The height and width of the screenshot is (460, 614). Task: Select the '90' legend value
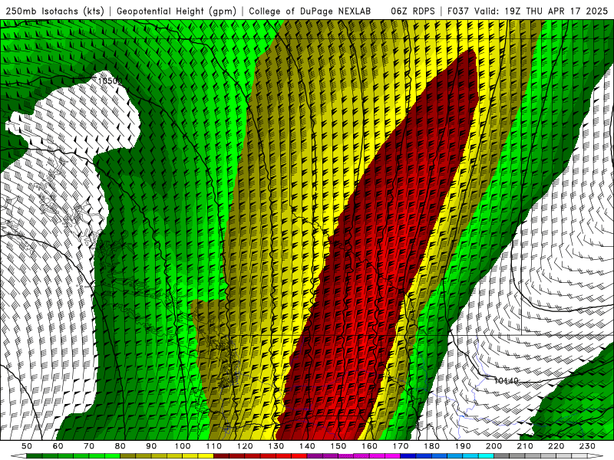pyautogui.click(x=151, y=446)
